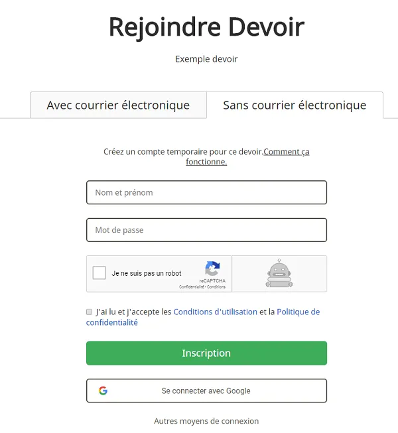
Task: Click the "Exemple devoir" subtitle text
Action: point(206,59)
